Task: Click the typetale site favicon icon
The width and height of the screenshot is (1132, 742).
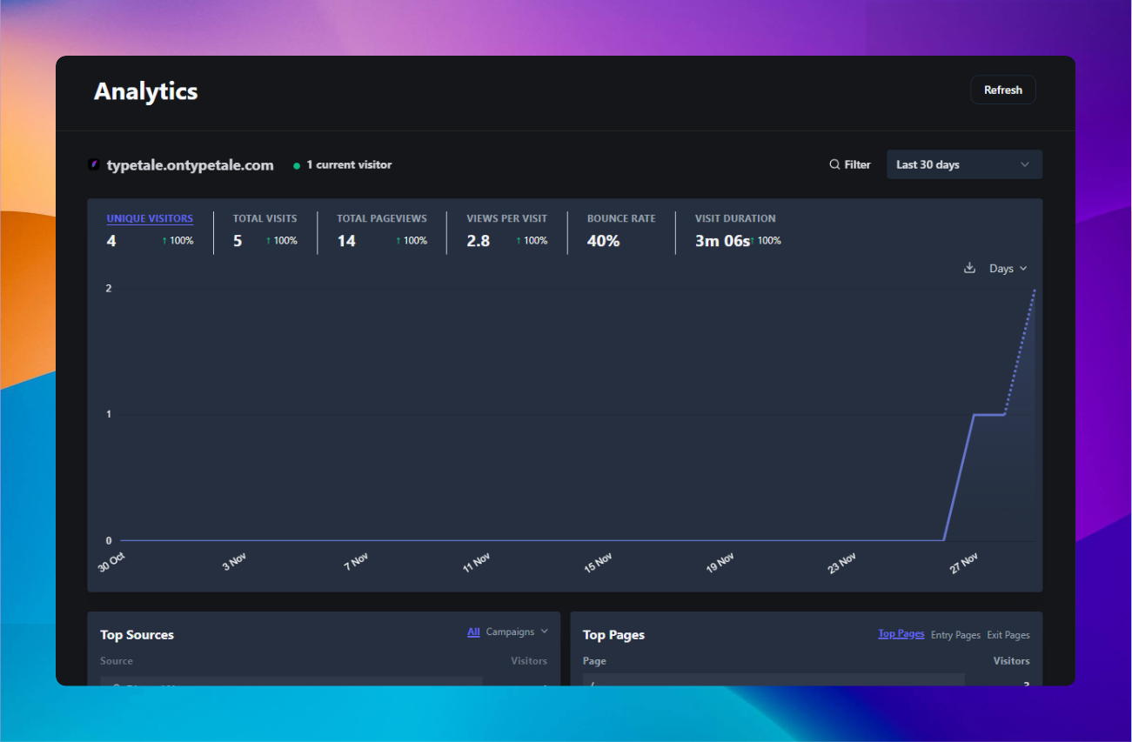Action: [x=94, y=164]
